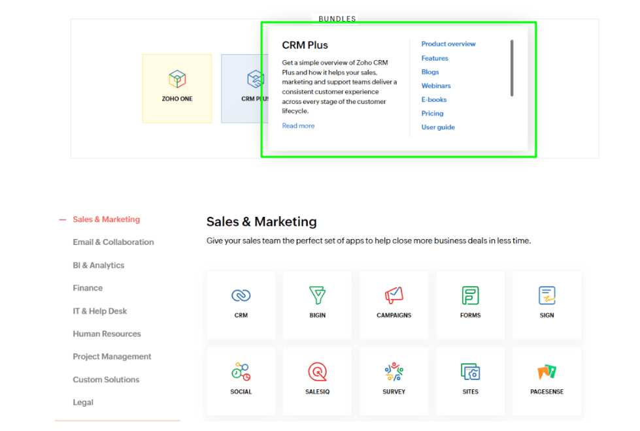Screen dimensions: 640x431
Task: Select the Campaigns megaphone icon
Action: 394,295
